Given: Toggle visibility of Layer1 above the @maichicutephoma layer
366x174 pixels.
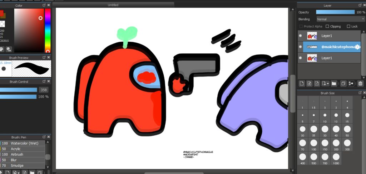Looking at the screenshot, I should pyautogui.click(x=300, y=36).
